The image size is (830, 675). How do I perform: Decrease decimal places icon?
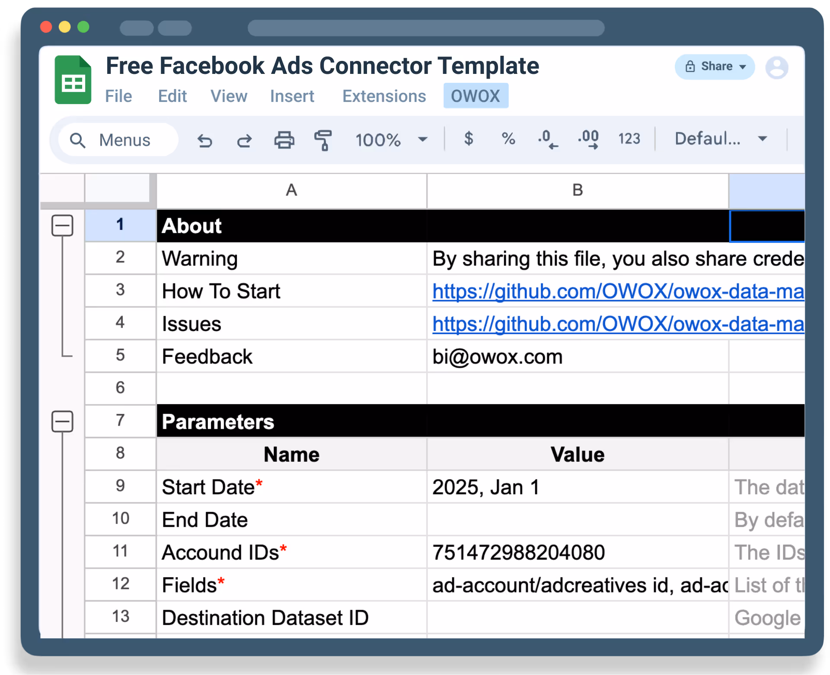click(548, 140)
